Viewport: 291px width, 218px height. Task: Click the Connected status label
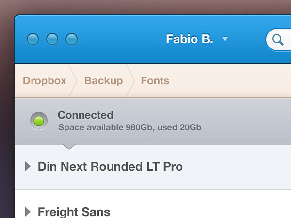pos(85,115)
